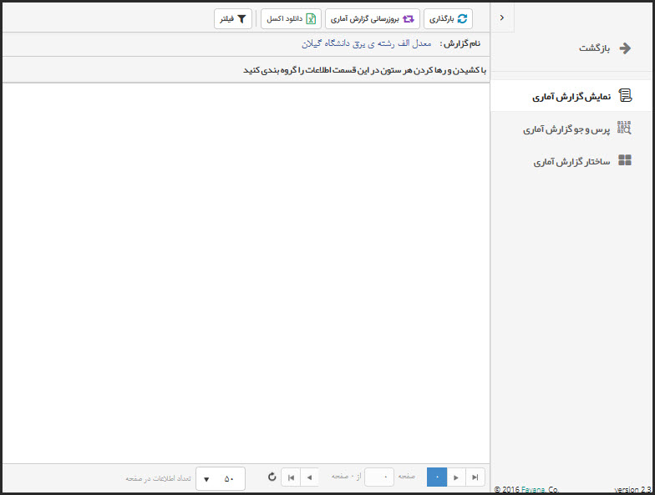Click the single left-arrow pager button
Viewport: 655px width, 495px height.
pyautogui.click(x=309, y=477)
